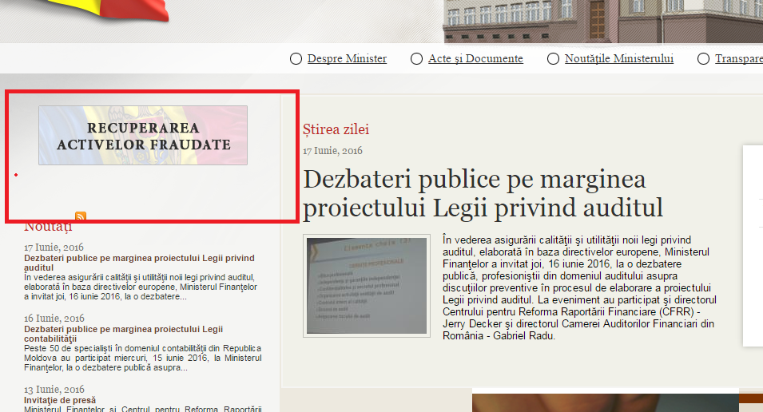Open the Noutăți RSS feed icon
This screenshot has width=763, height=412.
[x=81, y=217]
